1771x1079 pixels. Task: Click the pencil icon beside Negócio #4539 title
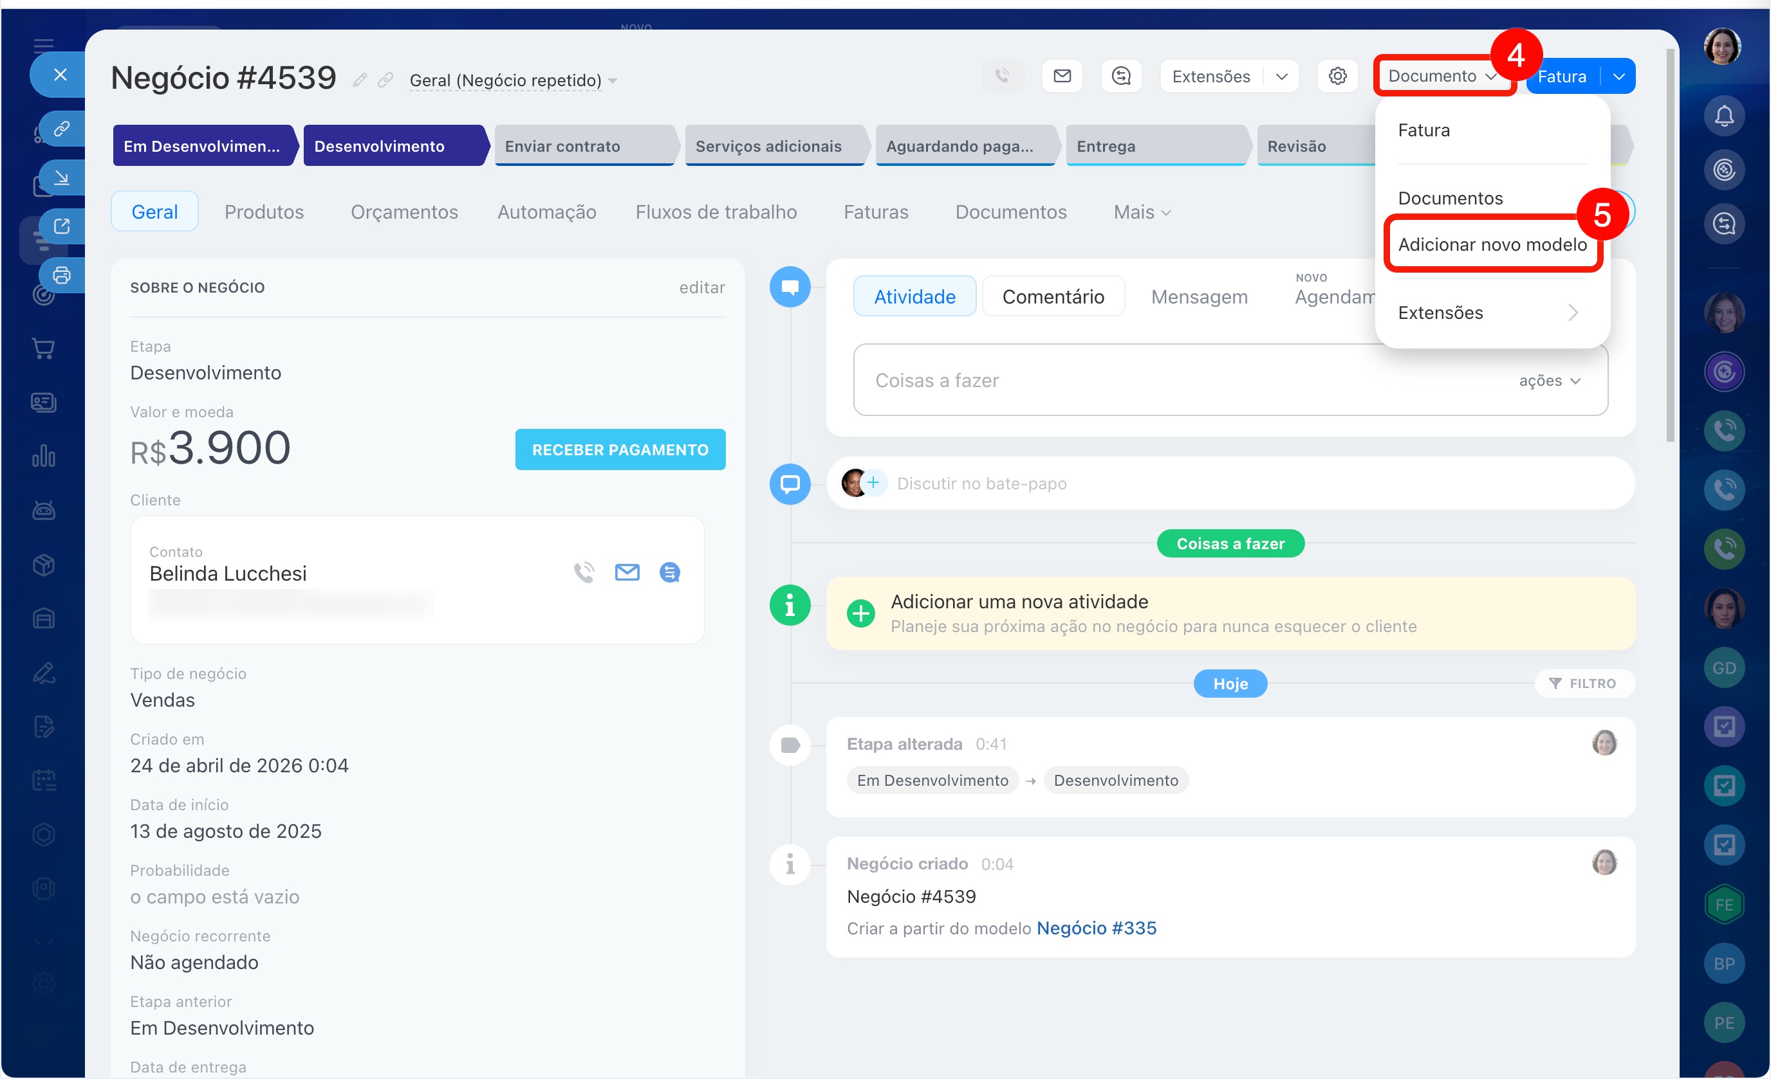[360, 80]
